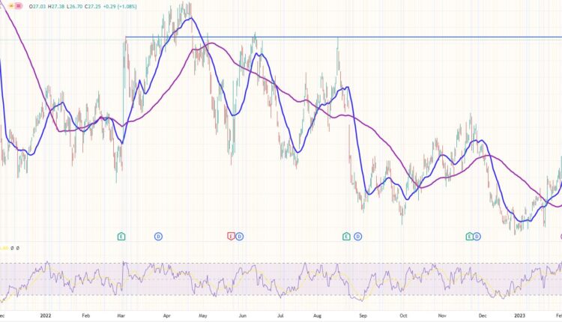The height and width of the screenshot is (322, 562).
Task: Open the red E earnings marker
Action: click(231, 237)
